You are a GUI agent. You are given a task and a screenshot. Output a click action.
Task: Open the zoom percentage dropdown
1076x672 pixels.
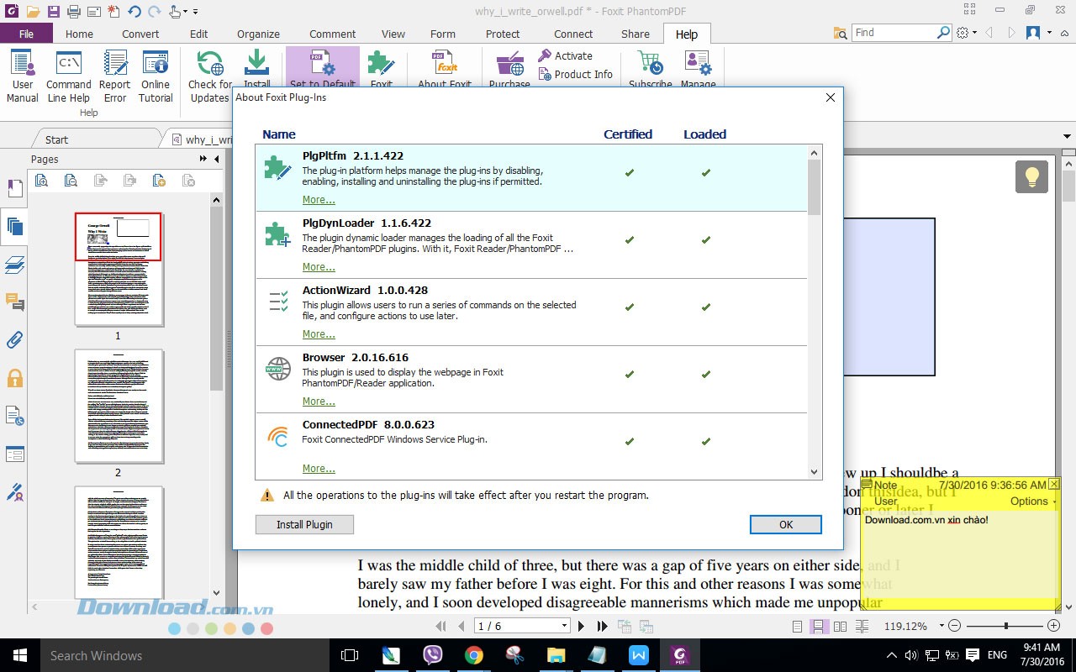point(936,627)
